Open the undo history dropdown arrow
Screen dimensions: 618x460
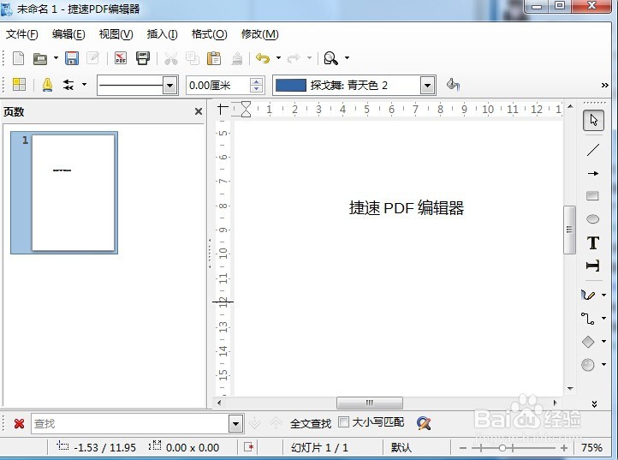pos(278,58)
